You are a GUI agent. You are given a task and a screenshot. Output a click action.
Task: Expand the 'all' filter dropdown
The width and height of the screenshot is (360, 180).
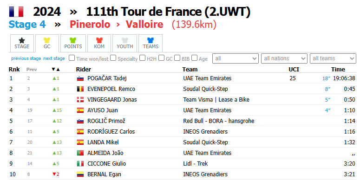pos(236,58)
